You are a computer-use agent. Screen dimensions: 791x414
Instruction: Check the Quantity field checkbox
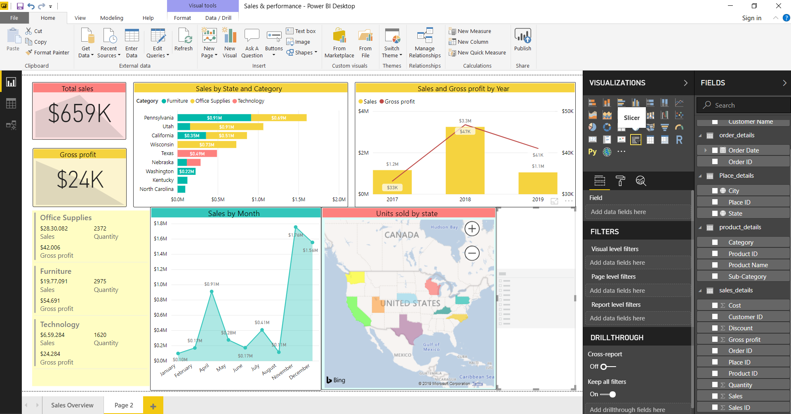click(715, 385)
